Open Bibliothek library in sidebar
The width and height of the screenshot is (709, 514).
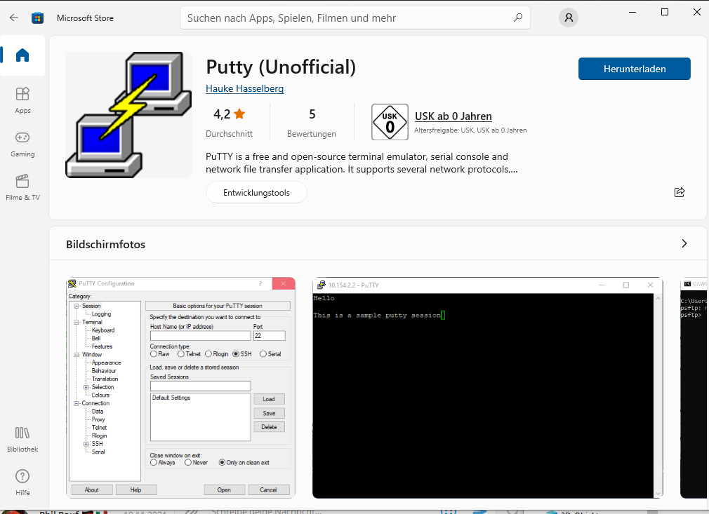tap(22, 439)
